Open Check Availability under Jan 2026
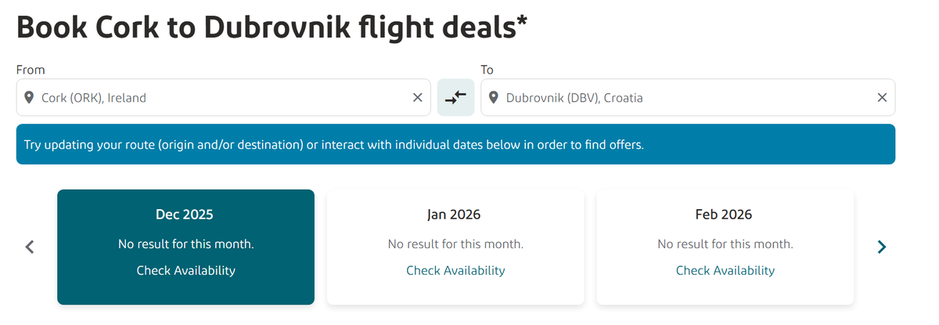 coord(455,270)
